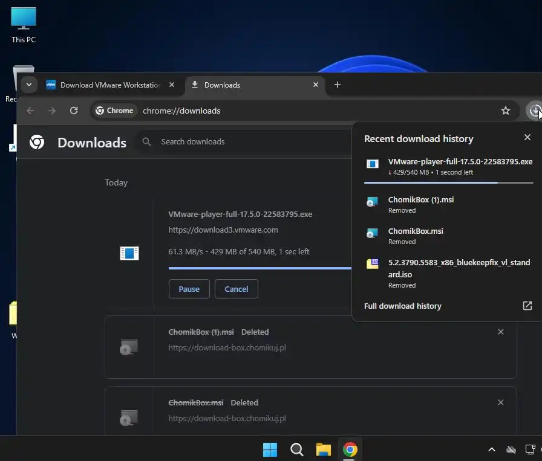This screenshot has width=542, height=461.
Task: Reload the downloads page
Action: (74, 111)
